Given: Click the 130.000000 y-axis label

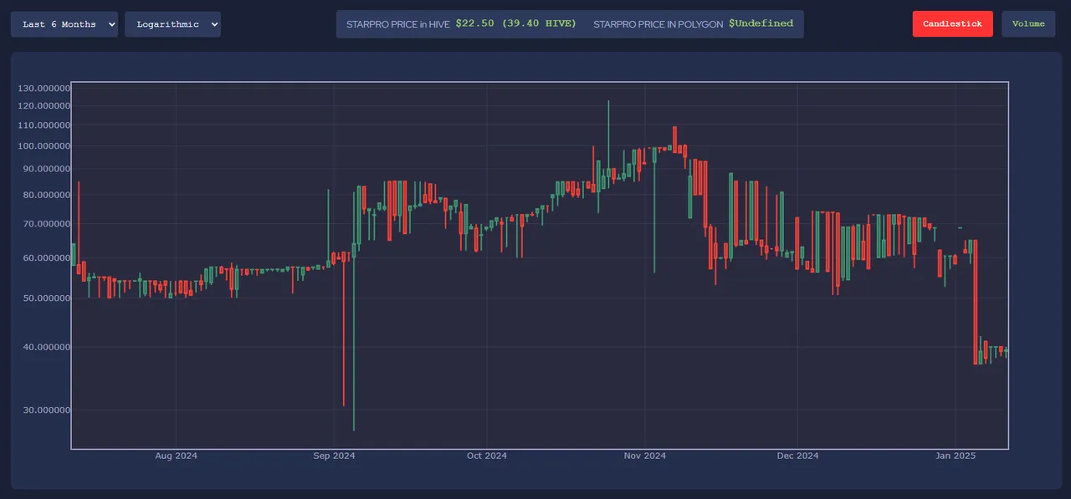Looking at the screenshot, I should coord(44,89).
